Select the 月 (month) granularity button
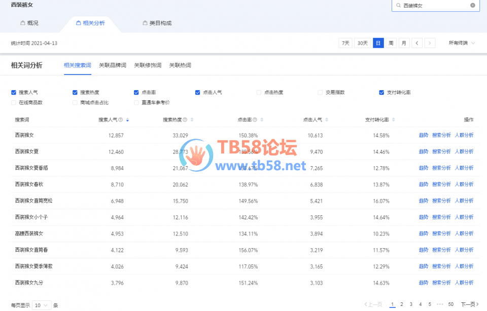Image resolution: width=487 pixels, height=311 pixels. point(404,43)
